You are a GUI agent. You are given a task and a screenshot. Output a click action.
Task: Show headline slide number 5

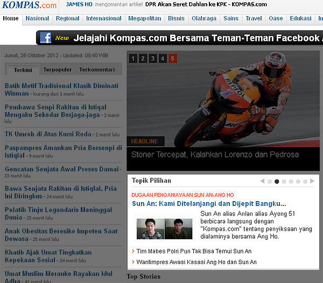(x=173, y=59)
